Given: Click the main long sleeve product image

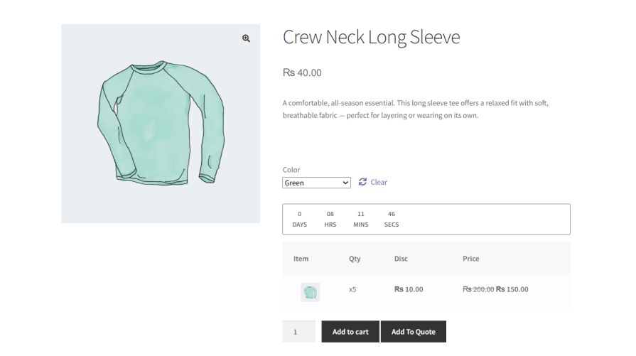Looking at the screenshot, I should (161, 124).
